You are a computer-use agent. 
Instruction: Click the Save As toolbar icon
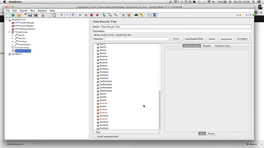(x=35, y=15)
